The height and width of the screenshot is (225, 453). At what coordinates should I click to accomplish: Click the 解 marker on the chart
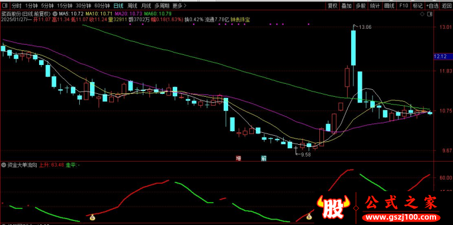pyautogui.click(x=263, y=158)
